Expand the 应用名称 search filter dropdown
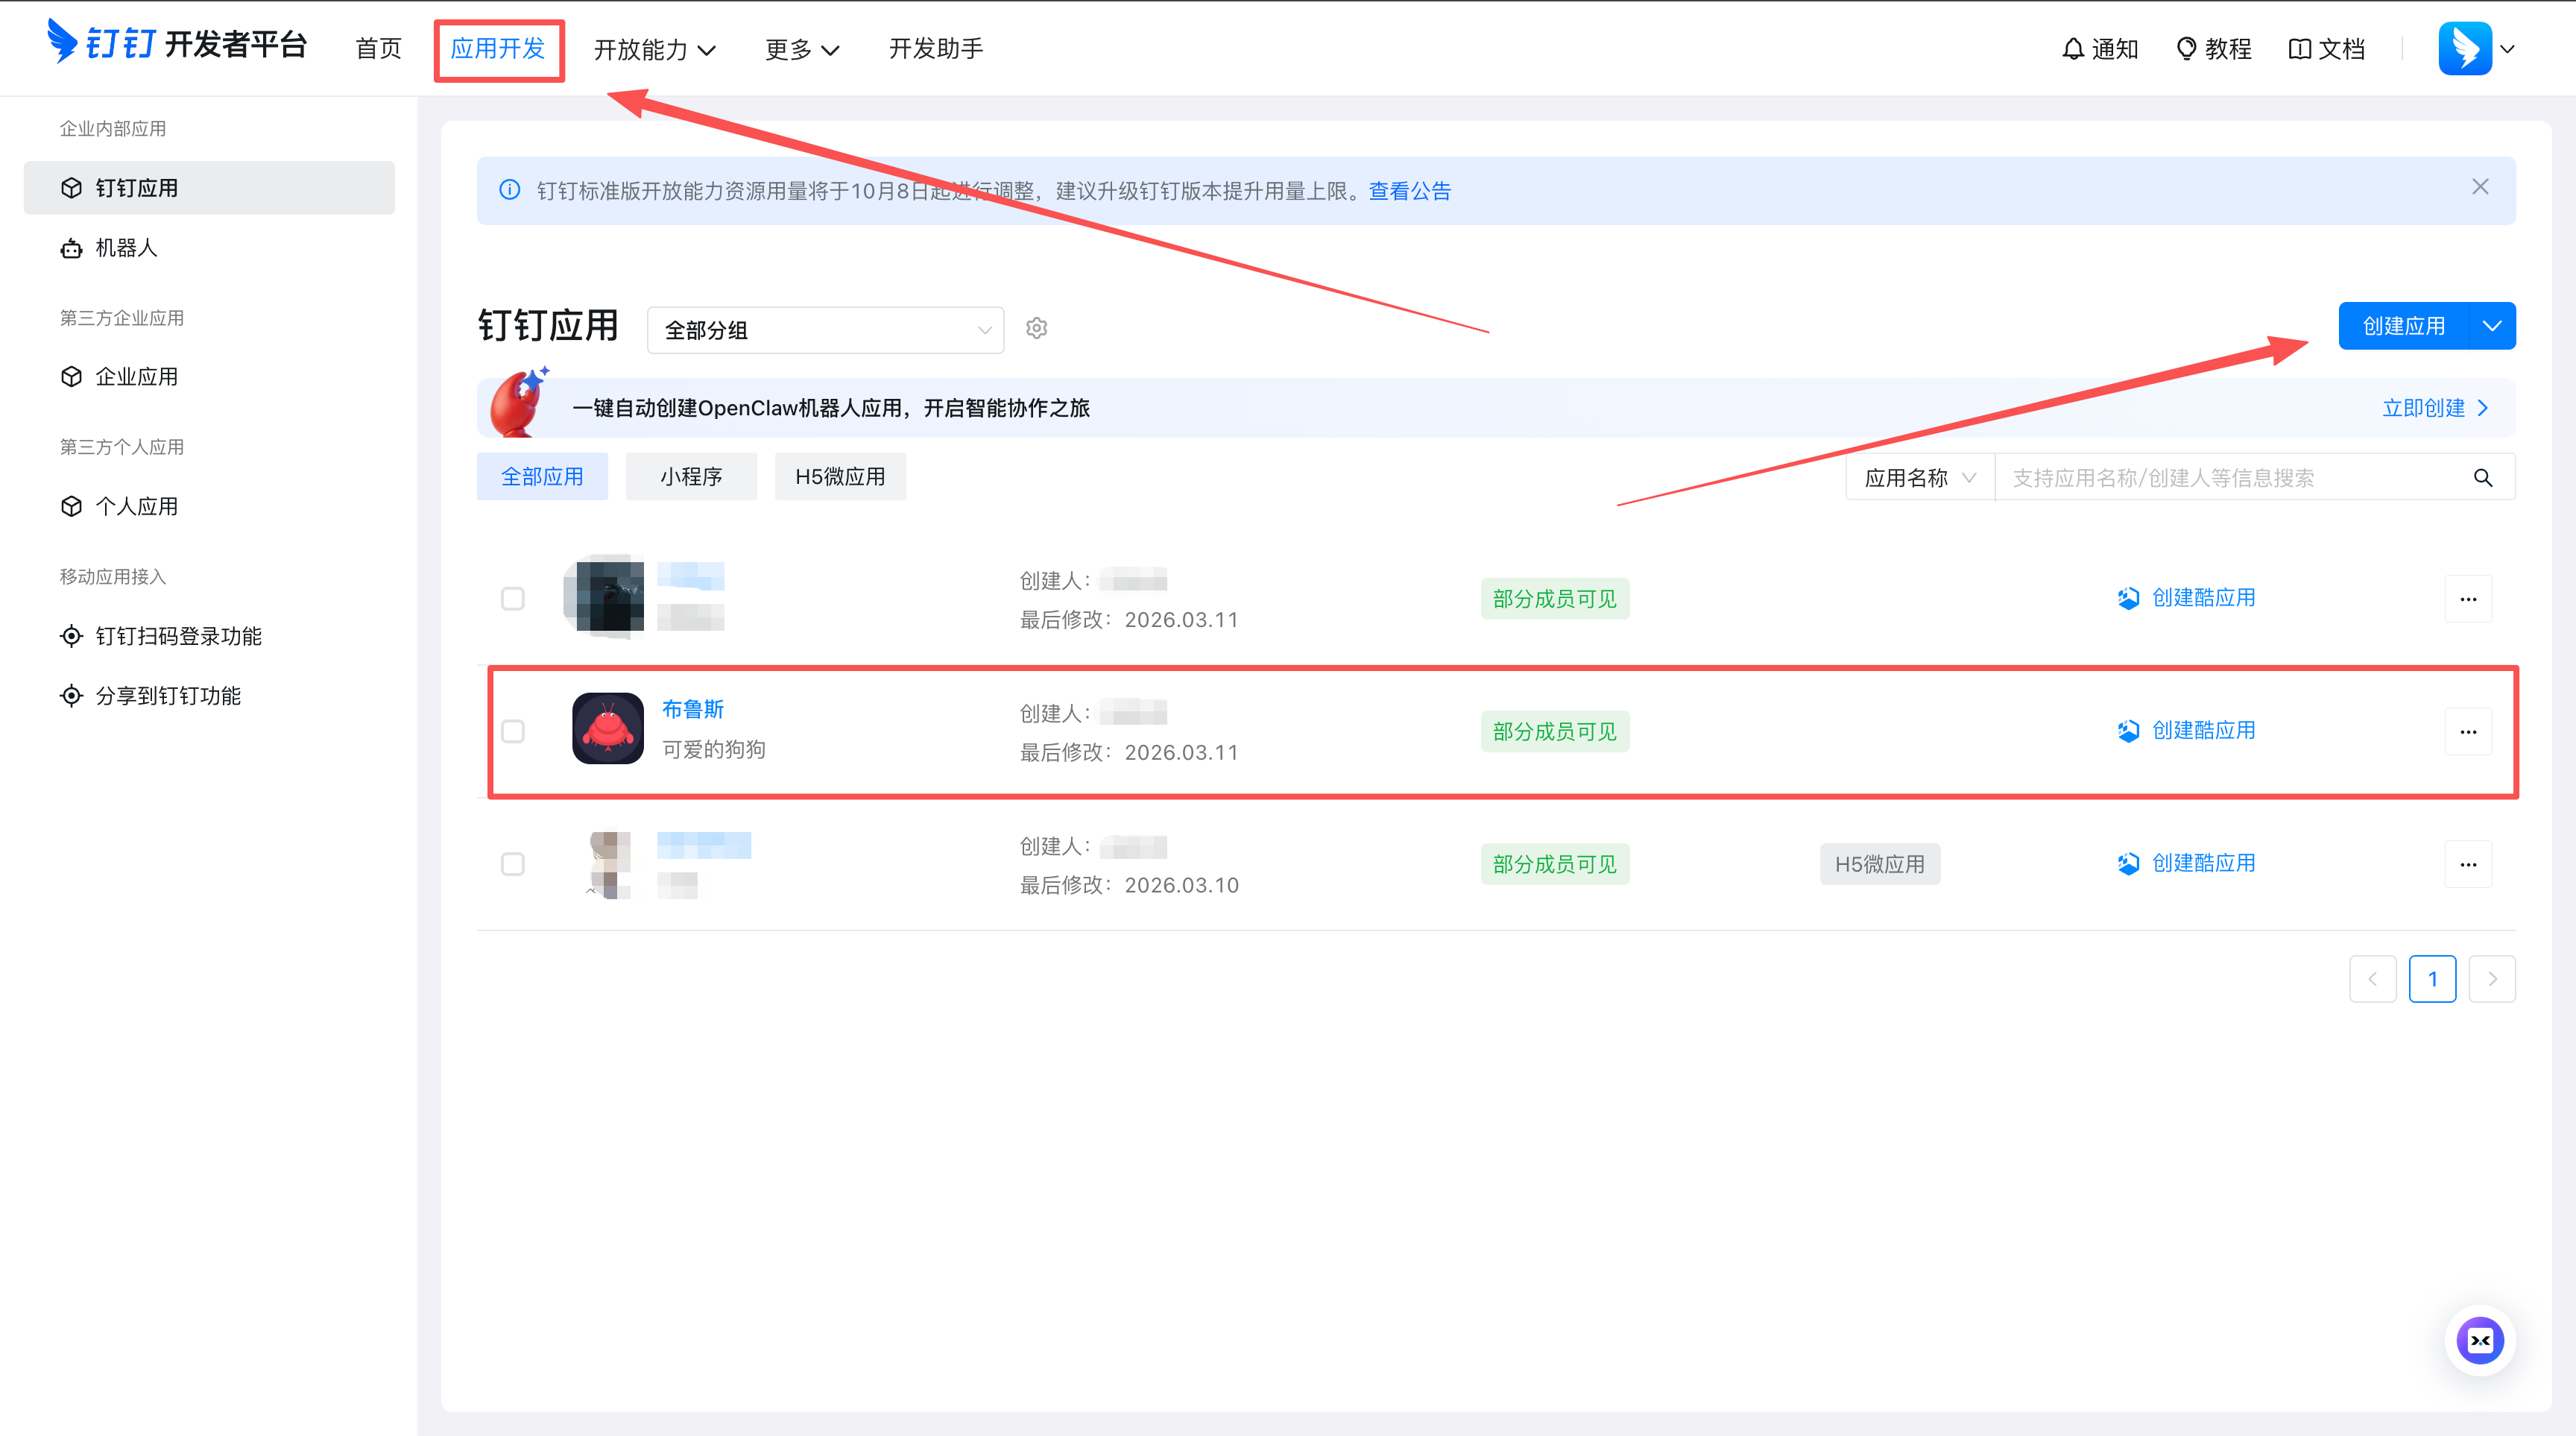The height and width of the screenshot is (1436, 2576). click(1919, 478)
